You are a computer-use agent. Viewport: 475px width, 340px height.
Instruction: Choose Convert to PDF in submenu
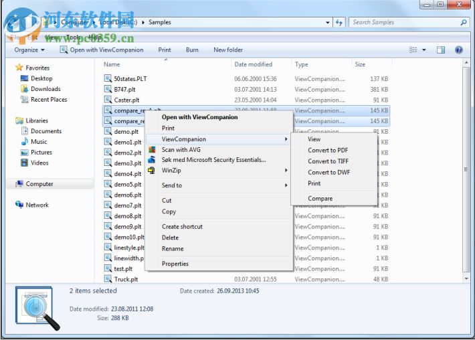[328, 150]
